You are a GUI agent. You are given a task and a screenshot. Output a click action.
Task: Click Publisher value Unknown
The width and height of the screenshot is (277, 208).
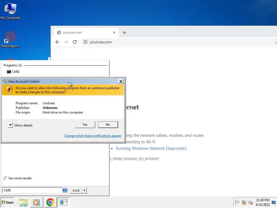[x=50, y=108]
